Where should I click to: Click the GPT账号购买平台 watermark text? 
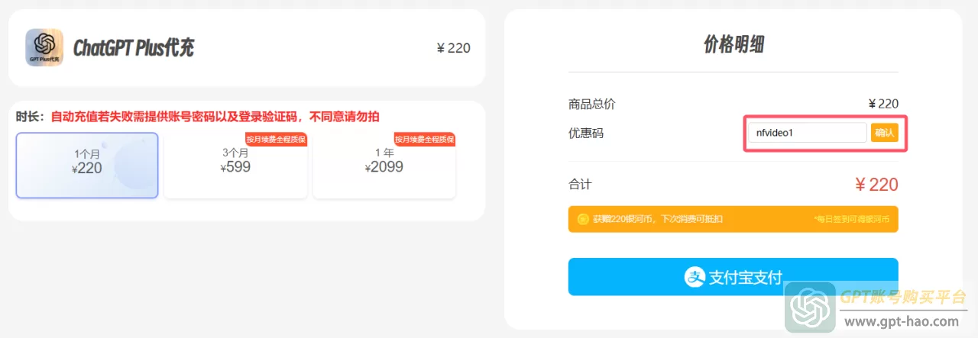(903, 298)
